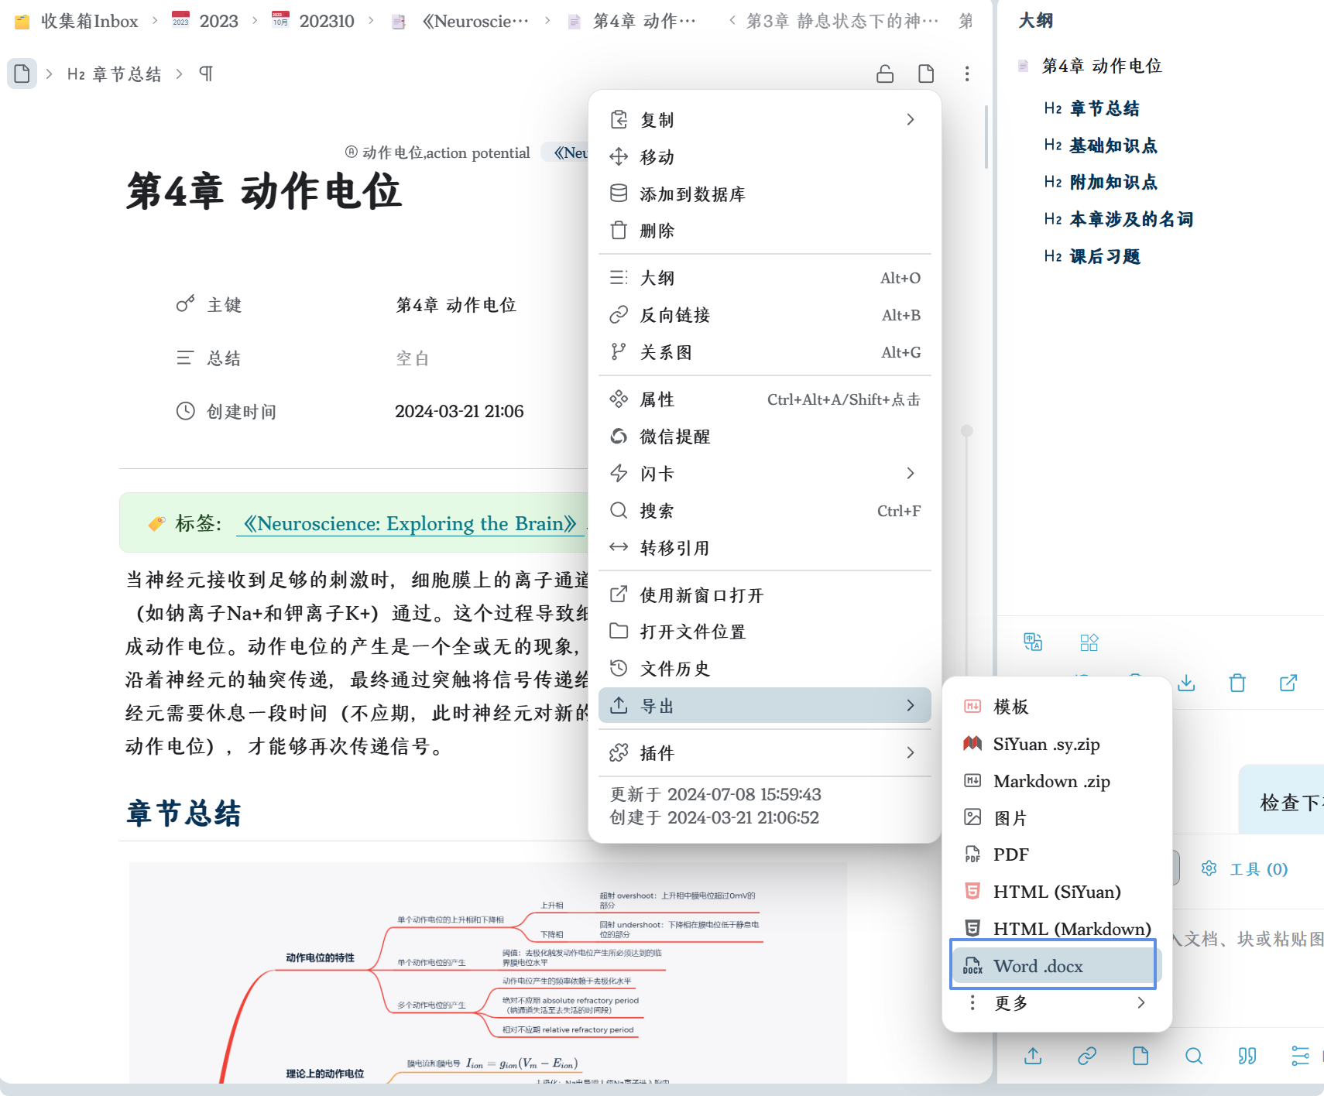This screenshot has width=1324, height=1096.
Task: Click the link icon in bottom right toolbar
Action: coord(1087,1056)
